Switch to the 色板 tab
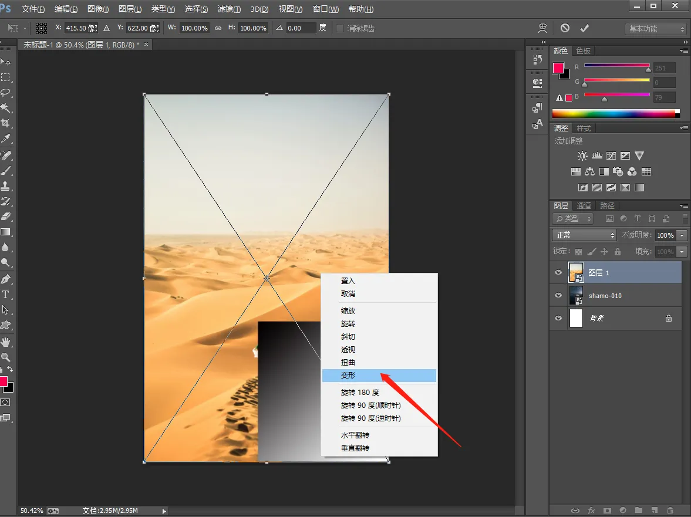Viewport: 691px width, 517px height. (x=583, y=51)
